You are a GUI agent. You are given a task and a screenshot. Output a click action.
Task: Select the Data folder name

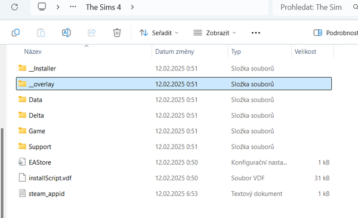(35, 100)
